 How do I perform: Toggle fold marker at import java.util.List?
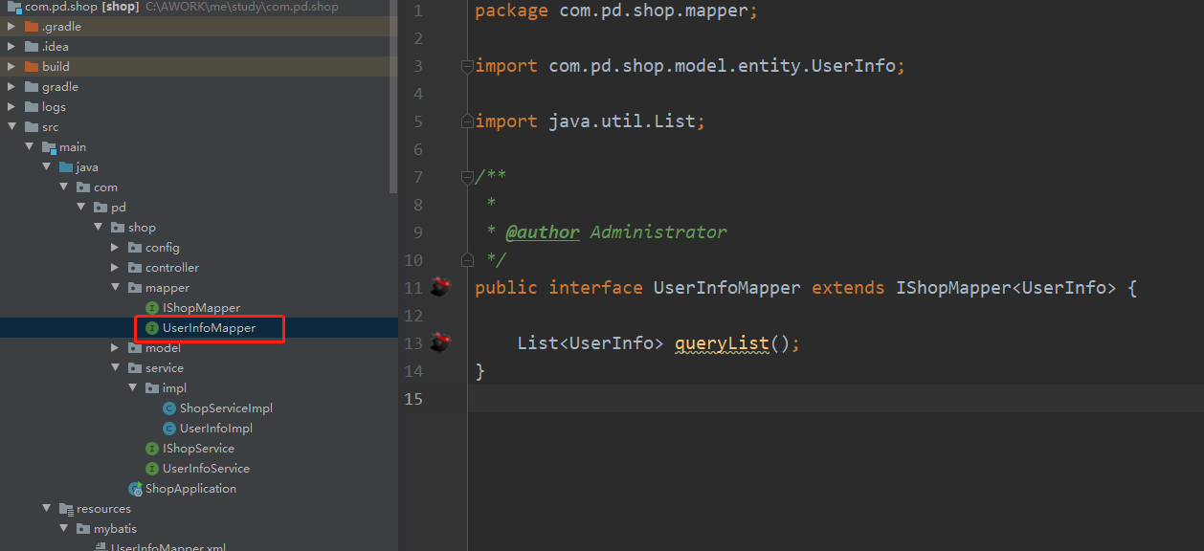click(467, 121)
